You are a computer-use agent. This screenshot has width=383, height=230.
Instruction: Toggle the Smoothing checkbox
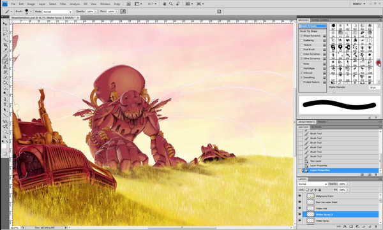(302, 78)
